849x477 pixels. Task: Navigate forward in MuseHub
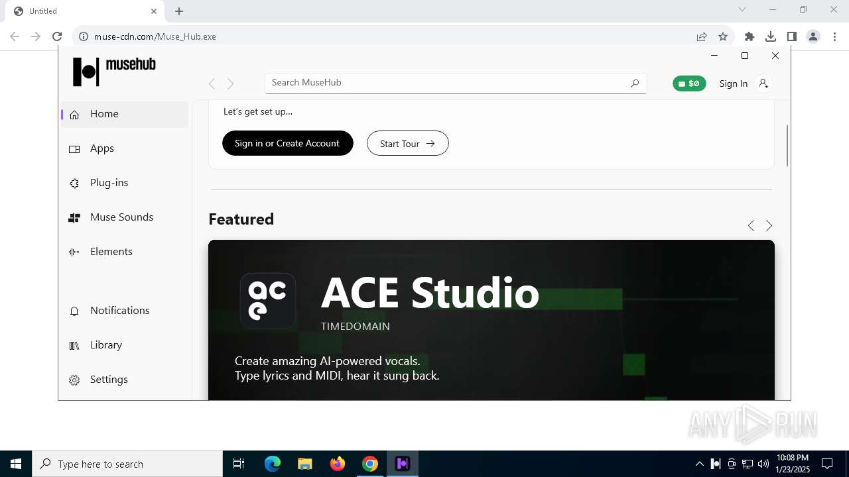pyautogui.click(x=230, y=83)
